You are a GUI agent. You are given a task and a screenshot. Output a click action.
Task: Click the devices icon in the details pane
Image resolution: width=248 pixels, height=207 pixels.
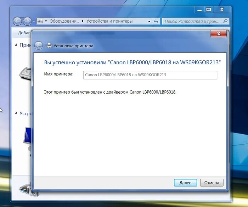(28, 190)
